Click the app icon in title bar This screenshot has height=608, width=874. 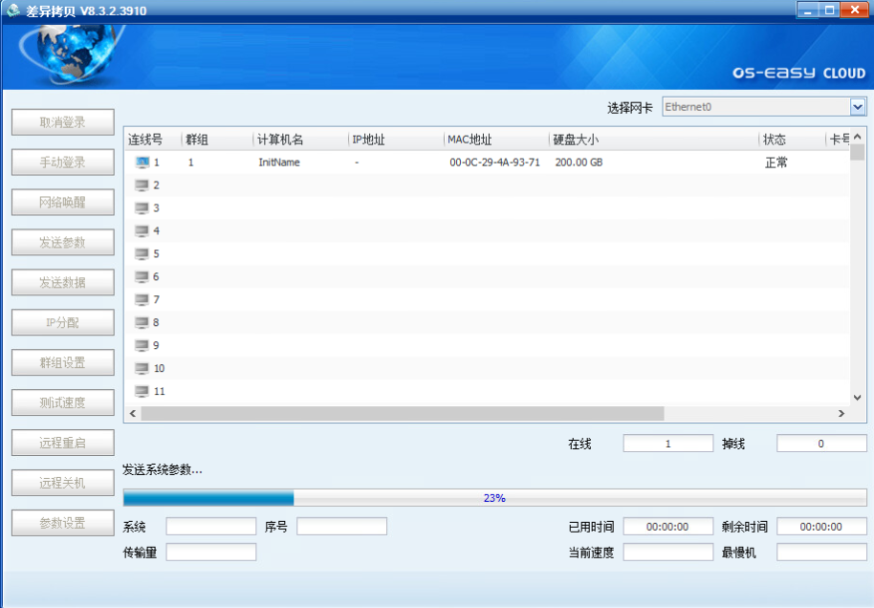coord(13,11)
